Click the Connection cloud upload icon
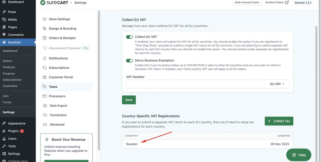The width and height of the screenshot is (321, 162). pyautogui.click(x=45, y=115)
